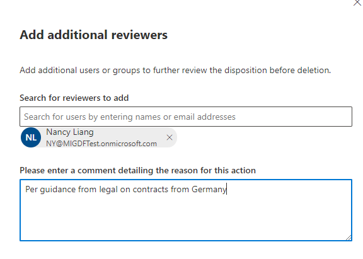Viewport: 363px width, 259px height.
Task: Place cursor at Per in the comment
Action: [x=32, y=189]
